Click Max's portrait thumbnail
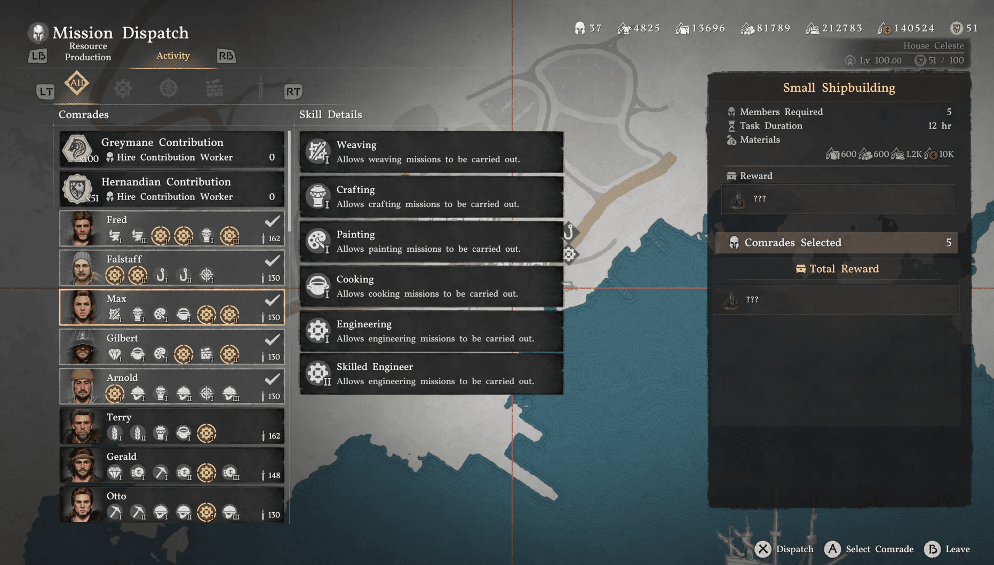Viewport: 994px width, 565px height. pyautogui.click(x=82, y=308)
